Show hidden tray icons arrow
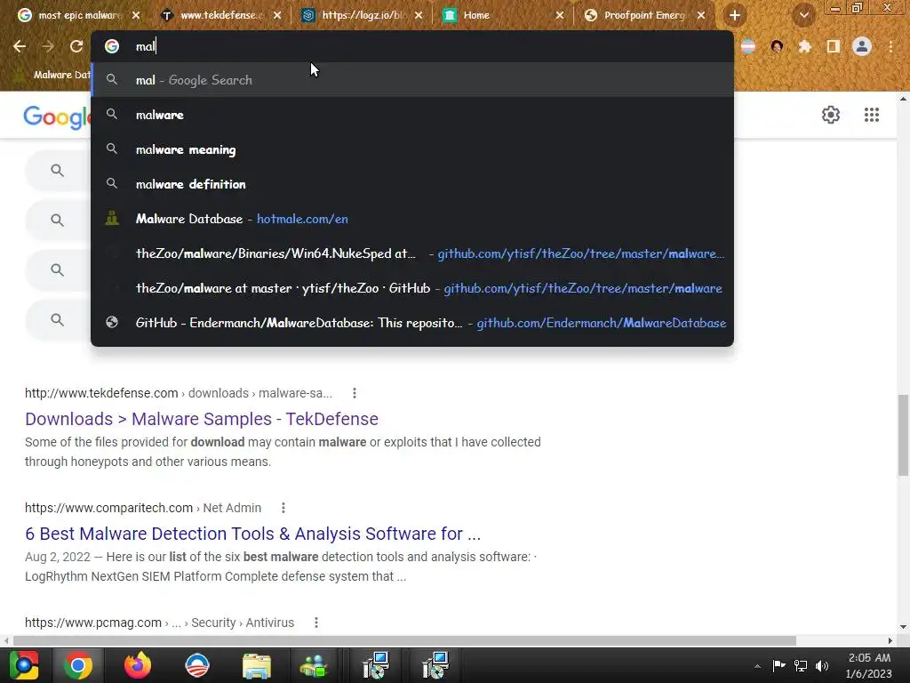Screen dimensions: 910x683 757,666
